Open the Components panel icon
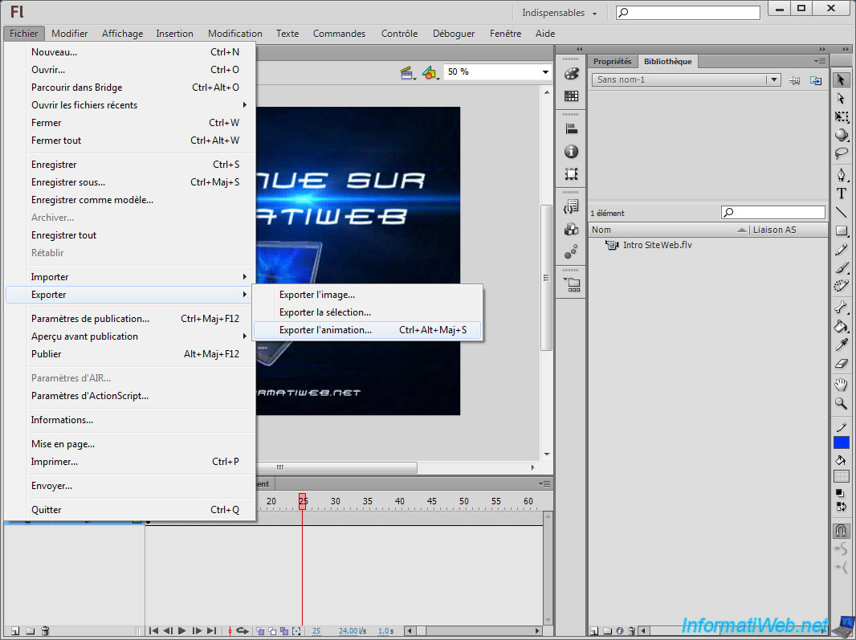 tap(571, 230)
